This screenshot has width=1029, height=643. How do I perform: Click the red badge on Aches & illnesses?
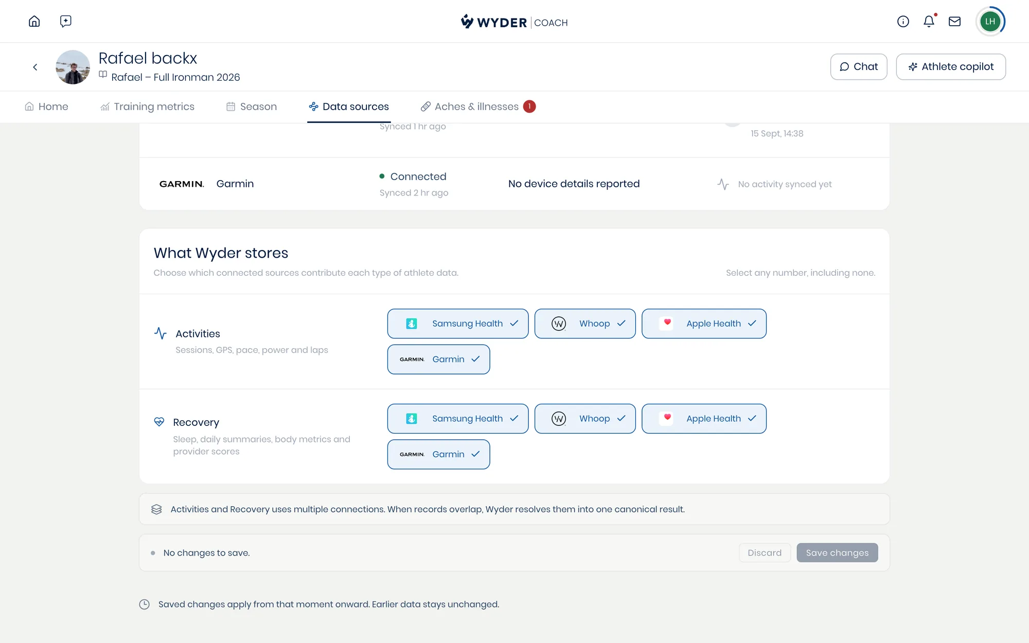coord(529,106)
